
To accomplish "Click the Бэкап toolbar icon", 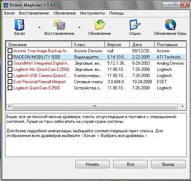I will 19,25.
